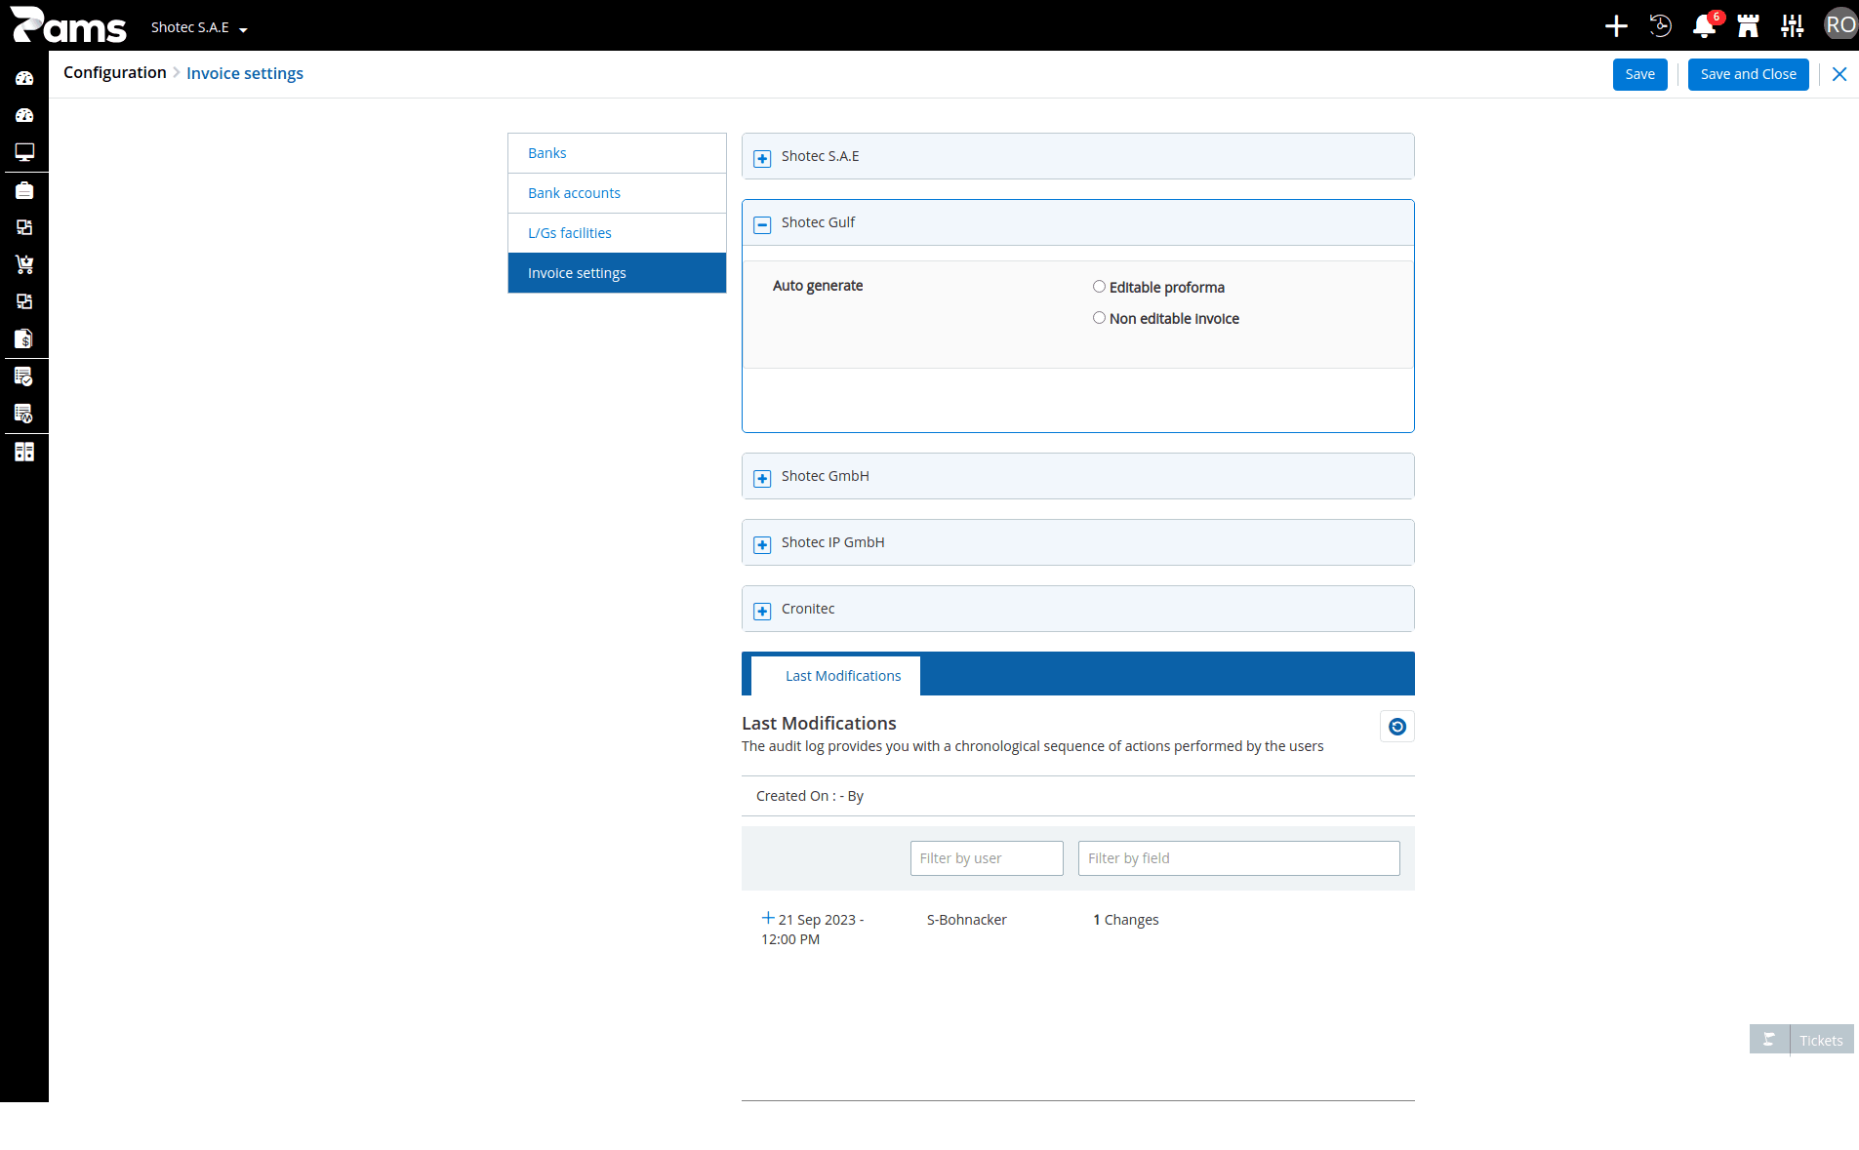Open the second dashboard gauge icon in sidebar
The width and height of the screenshot is (1859, 1150).
coord(24,115)
